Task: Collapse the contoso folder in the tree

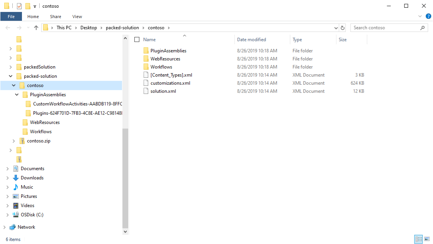Action: [13, 85]
